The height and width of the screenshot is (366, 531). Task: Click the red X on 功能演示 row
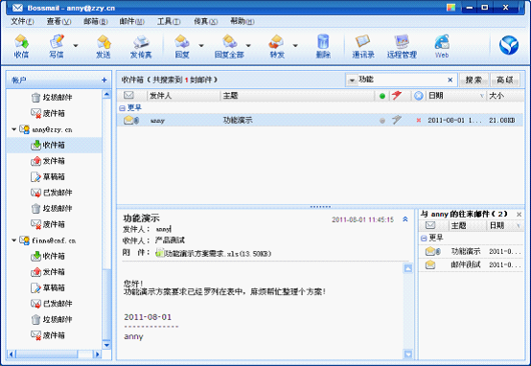click(419, 120)
